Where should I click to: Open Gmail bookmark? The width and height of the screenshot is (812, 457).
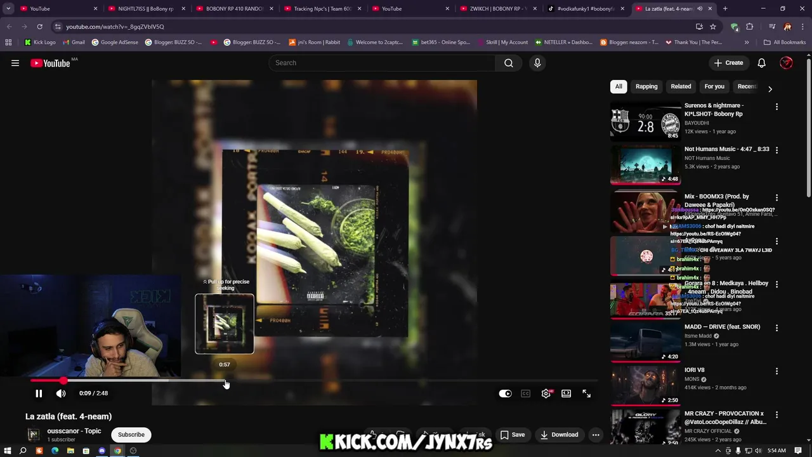point(74,42)
